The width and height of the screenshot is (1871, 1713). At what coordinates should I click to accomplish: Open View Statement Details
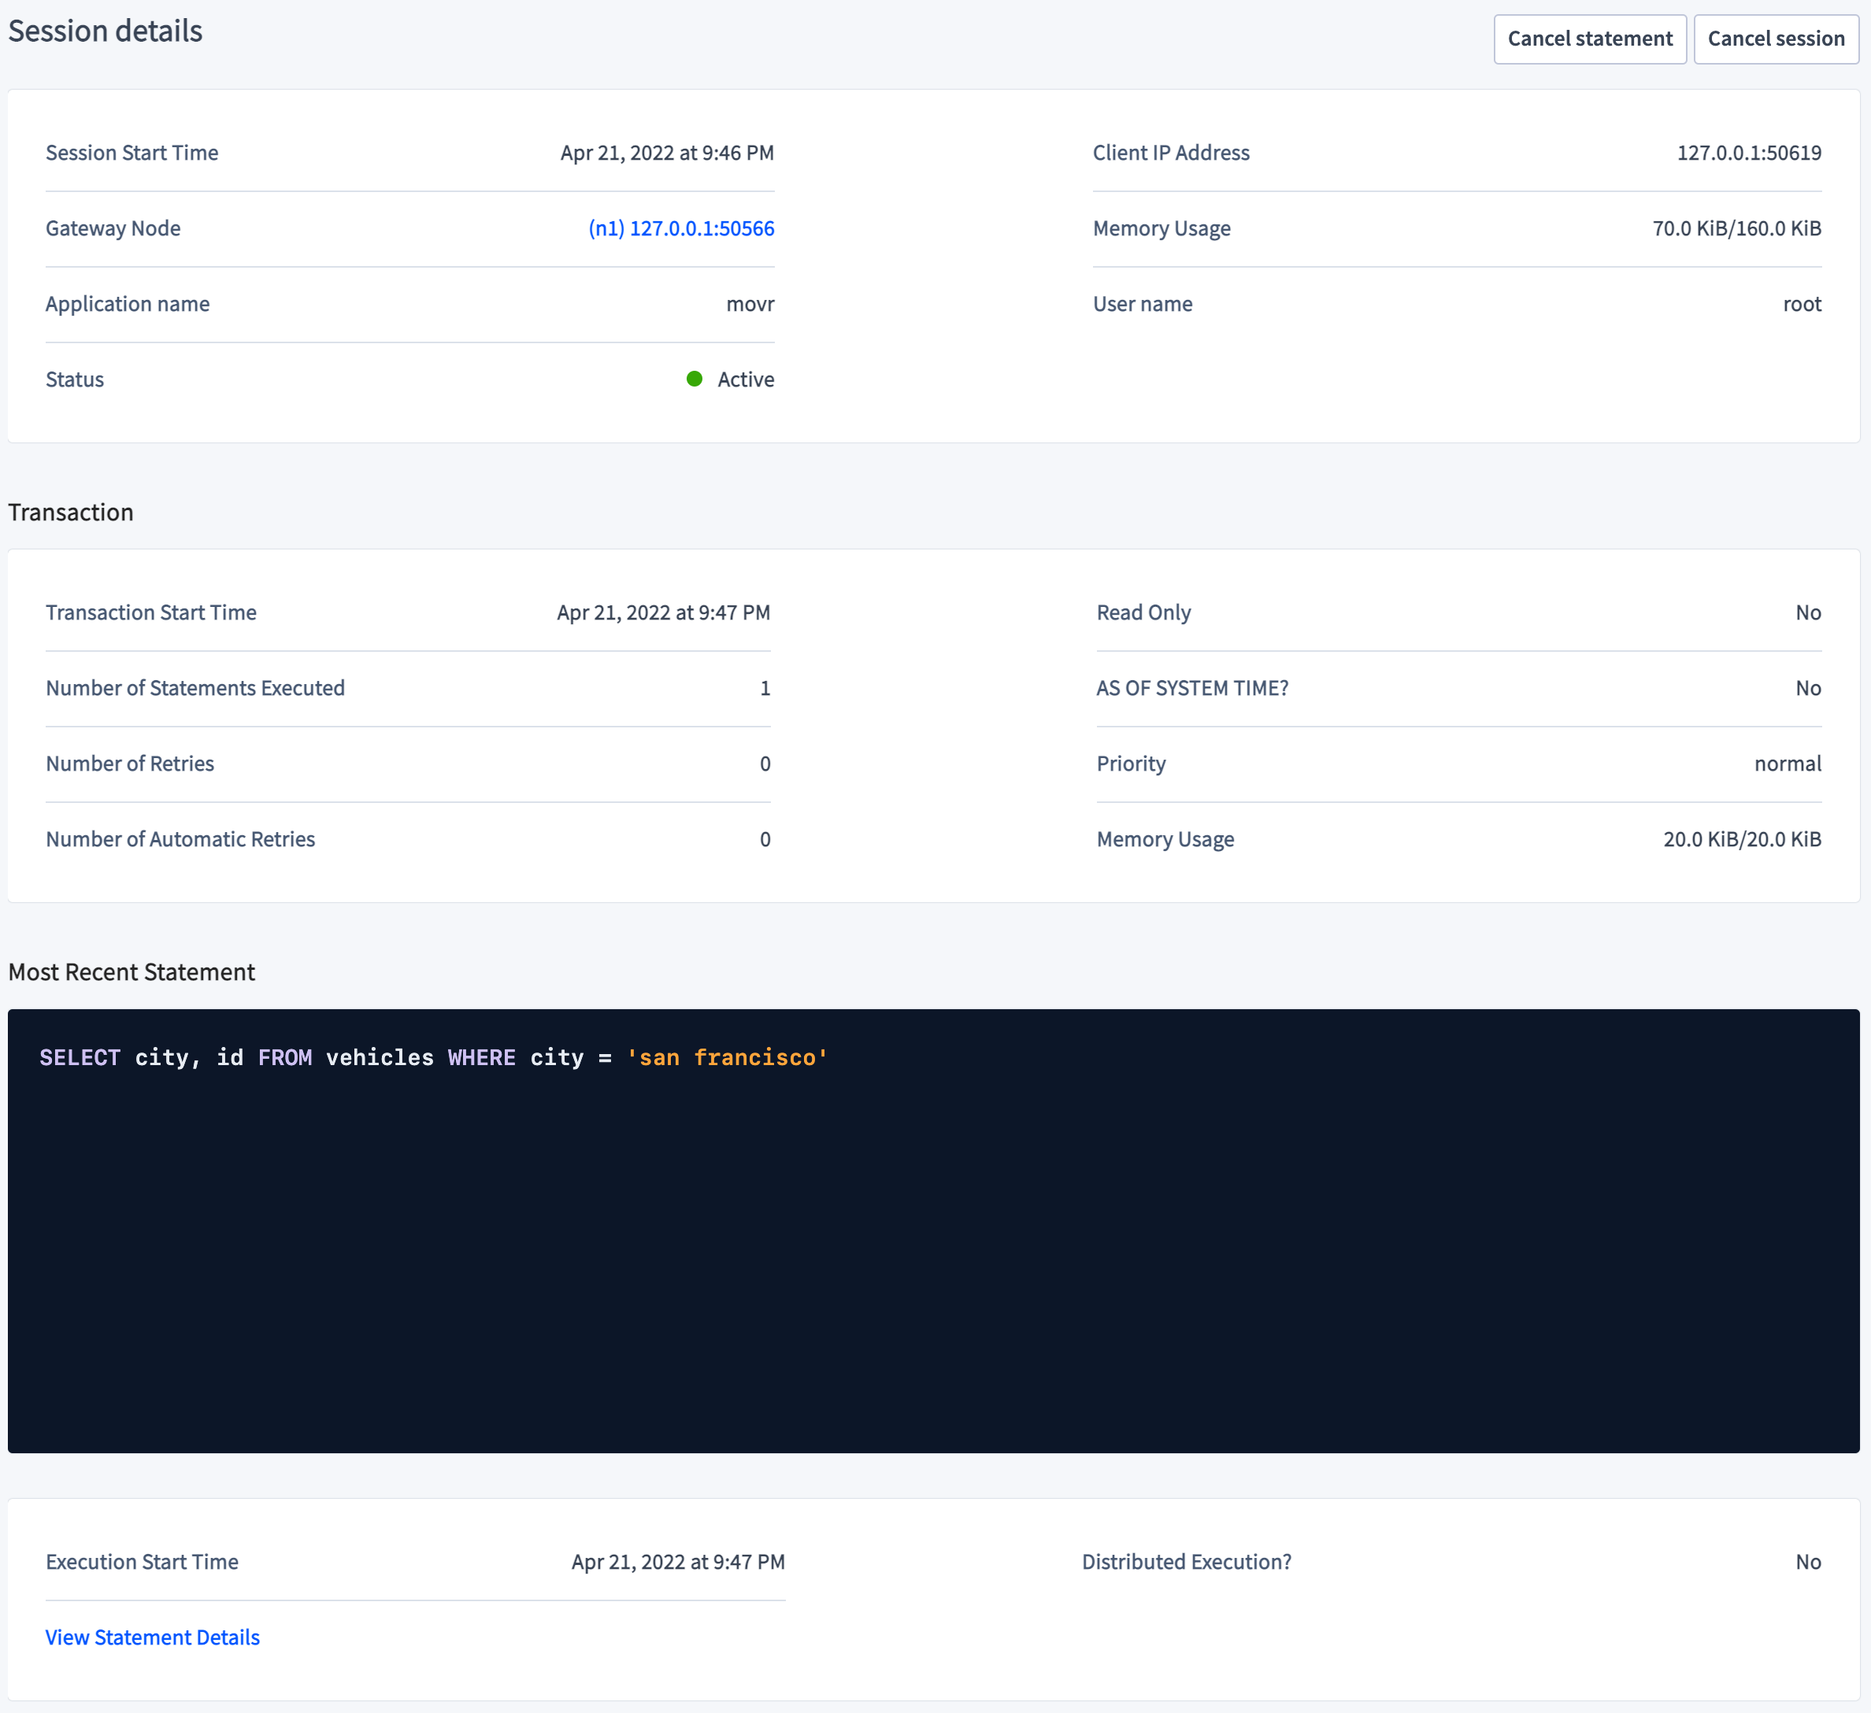point(151,1637)
